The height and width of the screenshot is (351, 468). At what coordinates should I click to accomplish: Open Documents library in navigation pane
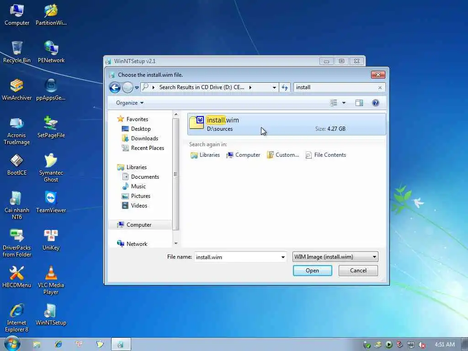[145, 177]
